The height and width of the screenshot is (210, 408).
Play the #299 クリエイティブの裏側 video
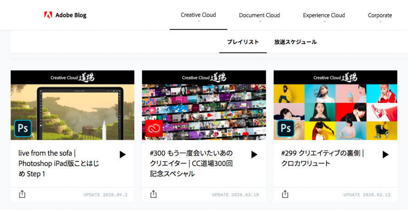tap(386, 155)
